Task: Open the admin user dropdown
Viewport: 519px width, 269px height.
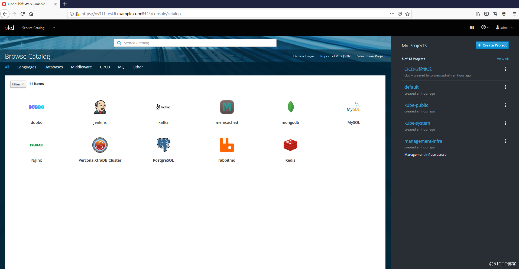Action: click(x=505, y=28)
